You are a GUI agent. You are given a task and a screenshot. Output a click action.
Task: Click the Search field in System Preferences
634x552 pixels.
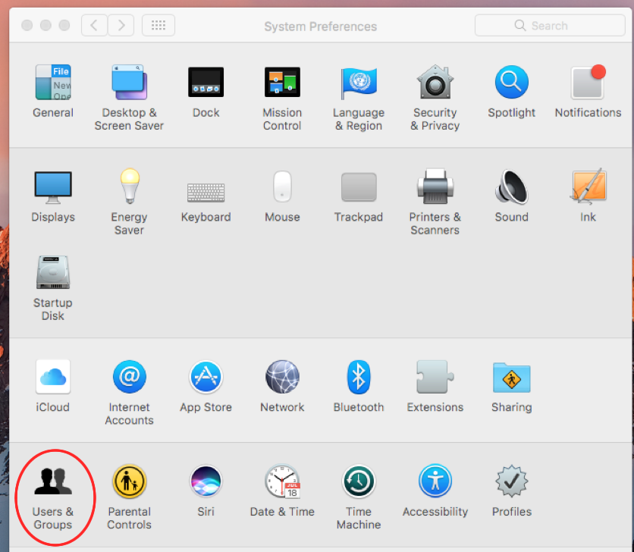click(550, 26)
